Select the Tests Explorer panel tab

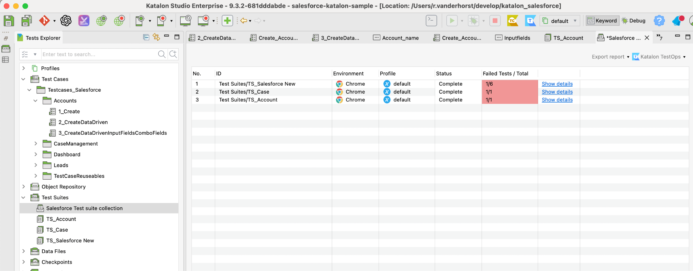(x=39, y=38)
